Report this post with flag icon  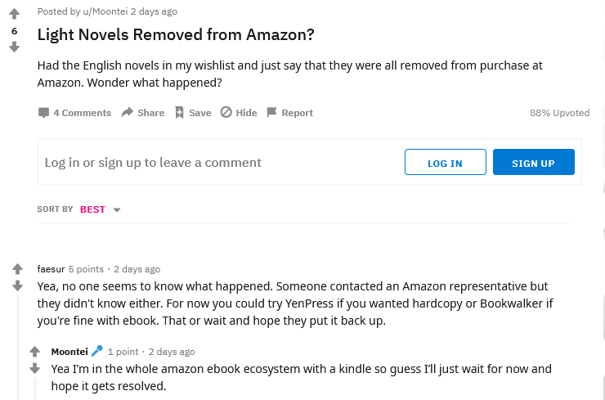click(289, 113)
